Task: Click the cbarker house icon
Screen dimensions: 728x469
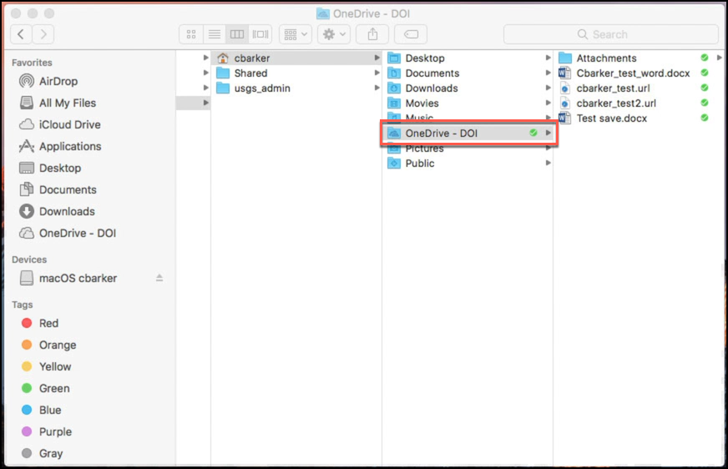Action: click(x=223, y=58)
